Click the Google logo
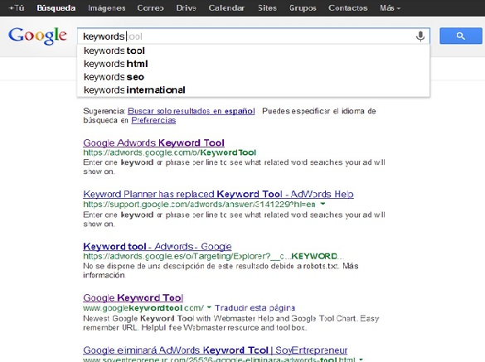Screen dimensions: 485x362 pyautogui.click(x=37, y=36)
